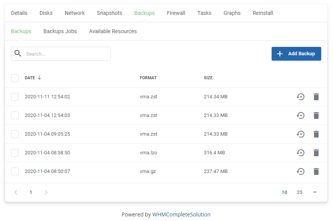Open the Network tab
This screenshot has height=221, width=333.
click(x=75, y=13)
